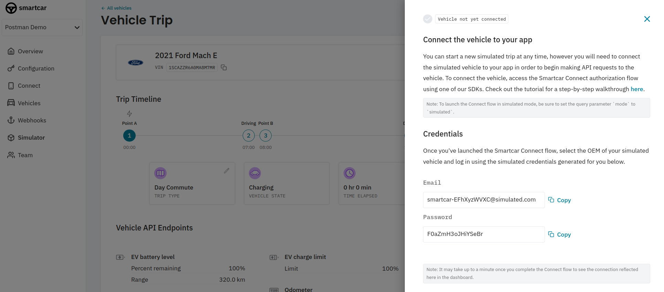This screenshot has width=664, height=292.
Task: Copy the VIN using the copy icon
Action: 224,67
